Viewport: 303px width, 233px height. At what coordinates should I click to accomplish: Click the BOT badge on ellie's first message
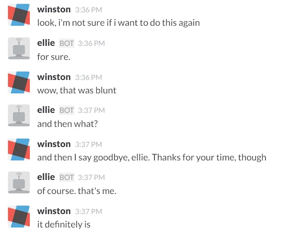(67, 43)
